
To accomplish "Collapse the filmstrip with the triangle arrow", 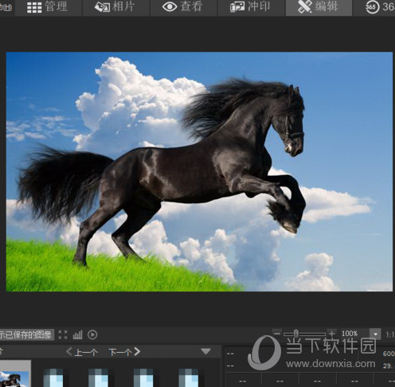I will tap(205, 352).
